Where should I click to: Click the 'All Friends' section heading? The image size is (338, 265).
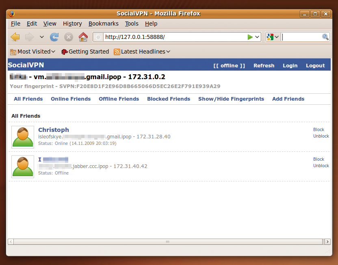(x=26, y=116)
